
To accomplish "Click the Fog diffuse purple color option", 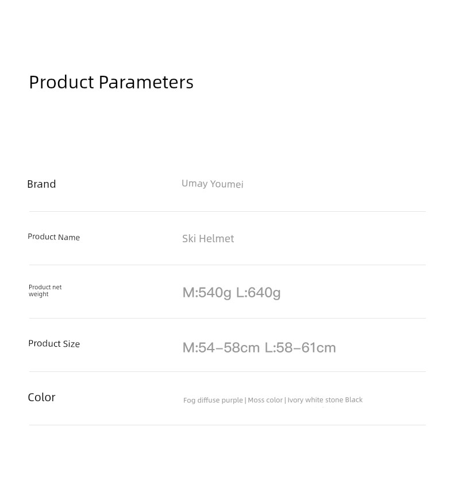I will click(x=213, y=400).
